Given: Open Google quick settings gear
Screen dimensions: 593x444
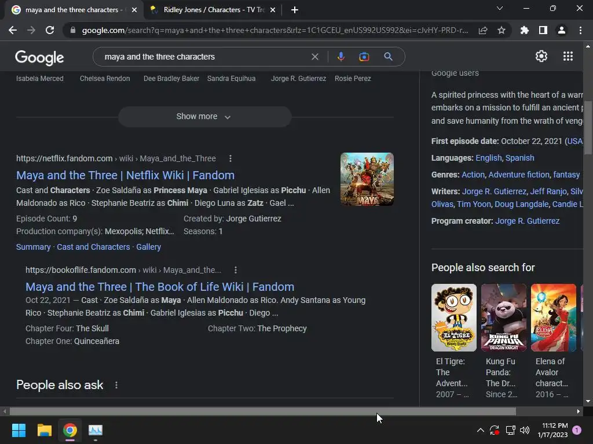Looking at the screenshot, I should [x=541, y=56].
